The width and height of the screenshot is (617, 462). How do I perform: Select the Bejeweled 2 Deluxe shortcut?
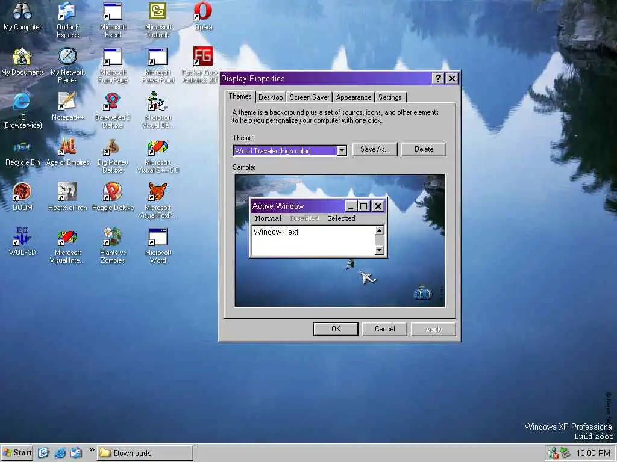[113, 111]
